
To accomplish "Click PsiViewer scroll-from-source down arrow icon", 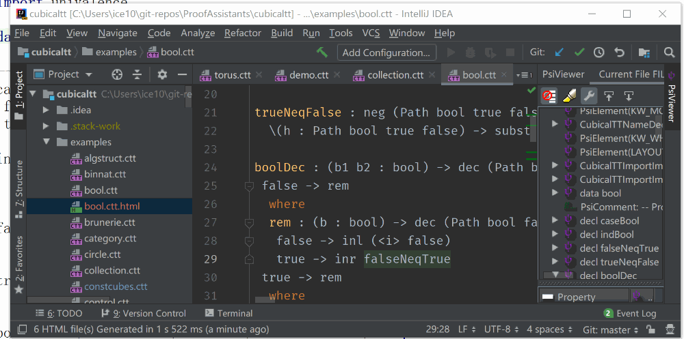I will point(629,95).
